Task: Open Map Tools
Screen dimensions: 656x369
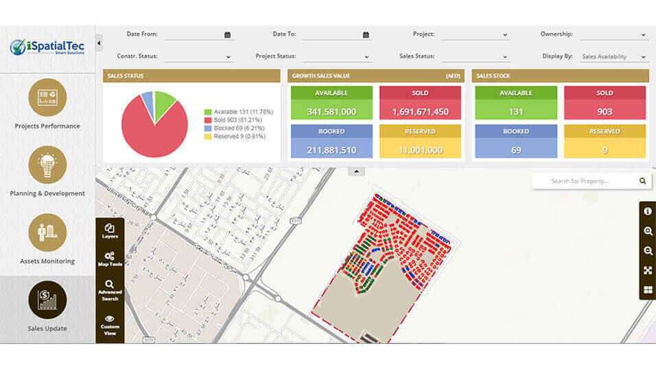Action: coord(110,259)
